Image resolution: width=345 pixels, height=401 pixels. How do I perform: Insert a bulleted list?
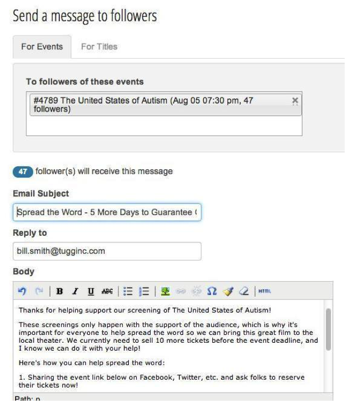coord(128,291)
